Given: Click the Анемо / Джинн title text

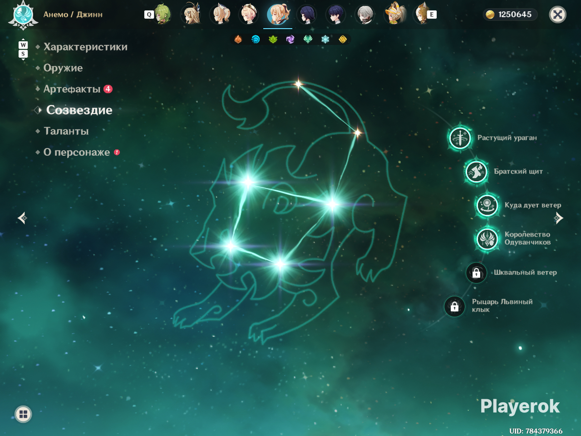Looking at the screenshot, I should (x=73, y=15).
